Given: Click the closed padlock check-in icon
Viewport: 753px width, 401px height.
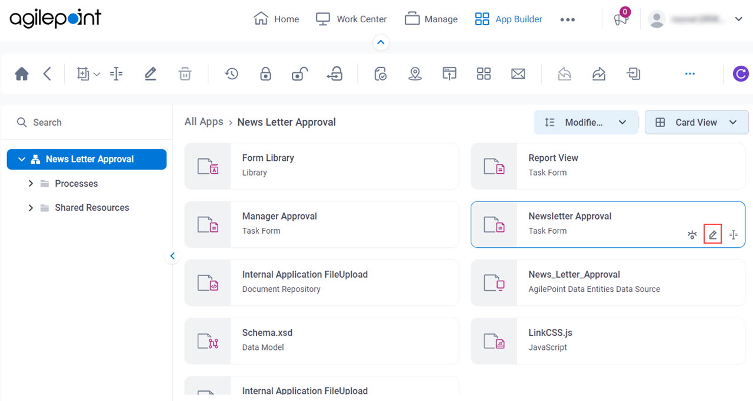Looking at the screenshot, I should click(266, 74).
